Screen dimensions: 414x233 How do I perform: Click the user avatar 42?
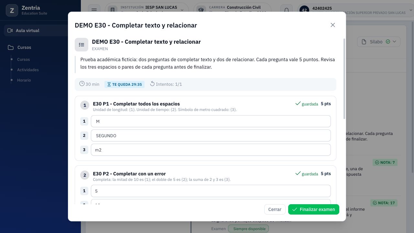304,10
